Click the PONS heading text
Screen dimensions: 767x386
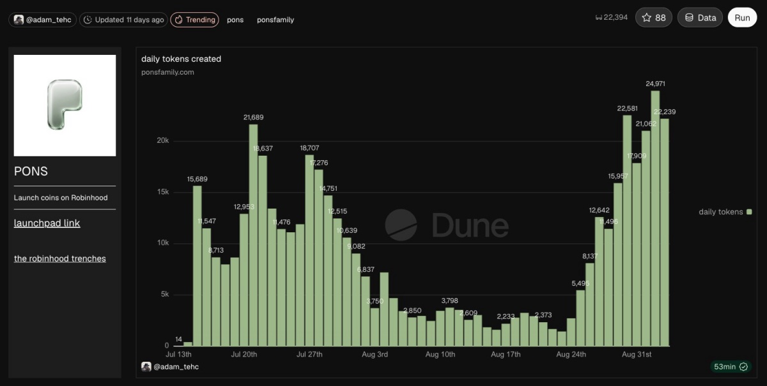pyautogui.click(x=31, y=172)
